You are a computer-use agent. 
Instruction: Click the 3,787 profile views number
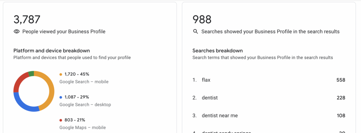[27, 20]
